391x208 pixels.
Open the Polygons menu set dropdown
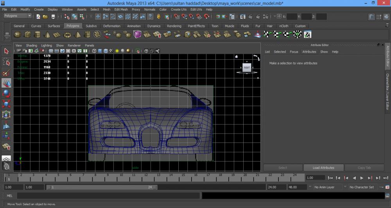pyautogui.click(x=18, y=16)
